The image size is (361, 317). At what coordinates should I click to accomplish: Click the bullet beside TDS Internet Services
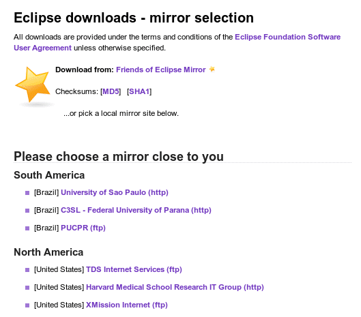(x=27, y=270)
